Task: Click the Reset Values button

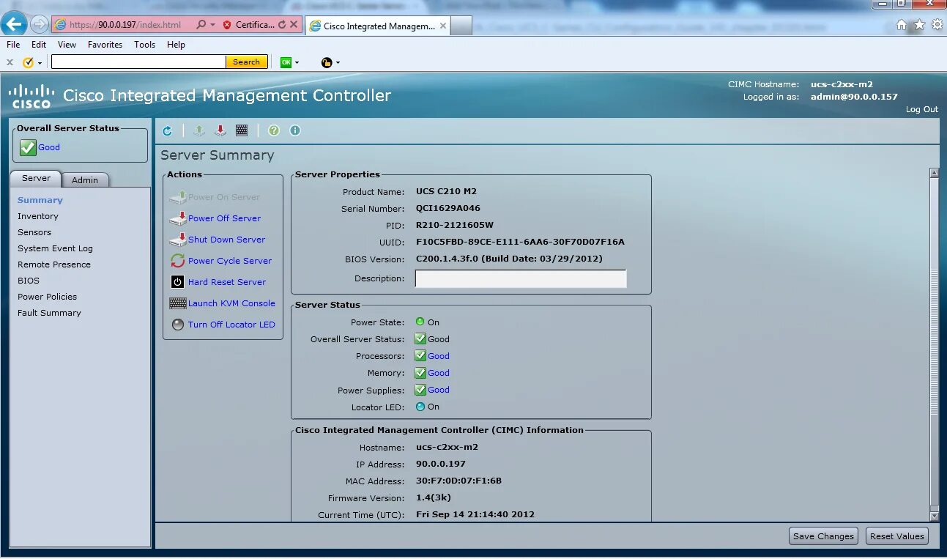Action: 896,536
